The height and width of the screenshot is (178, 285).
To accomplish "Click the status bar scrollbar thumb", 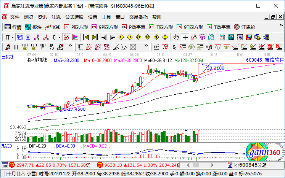I will [x=196, y=165].
